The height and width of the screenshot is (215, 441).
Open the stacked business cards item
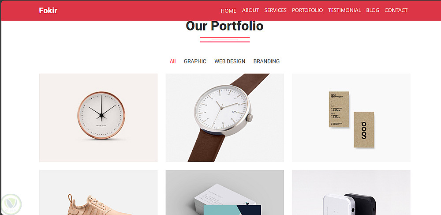(x=225, y=192)
